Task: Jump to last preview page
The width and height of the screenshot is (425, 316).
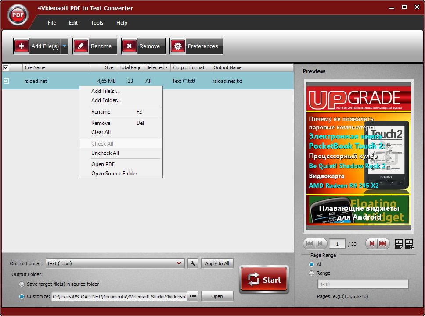Action: coord(383,244)
